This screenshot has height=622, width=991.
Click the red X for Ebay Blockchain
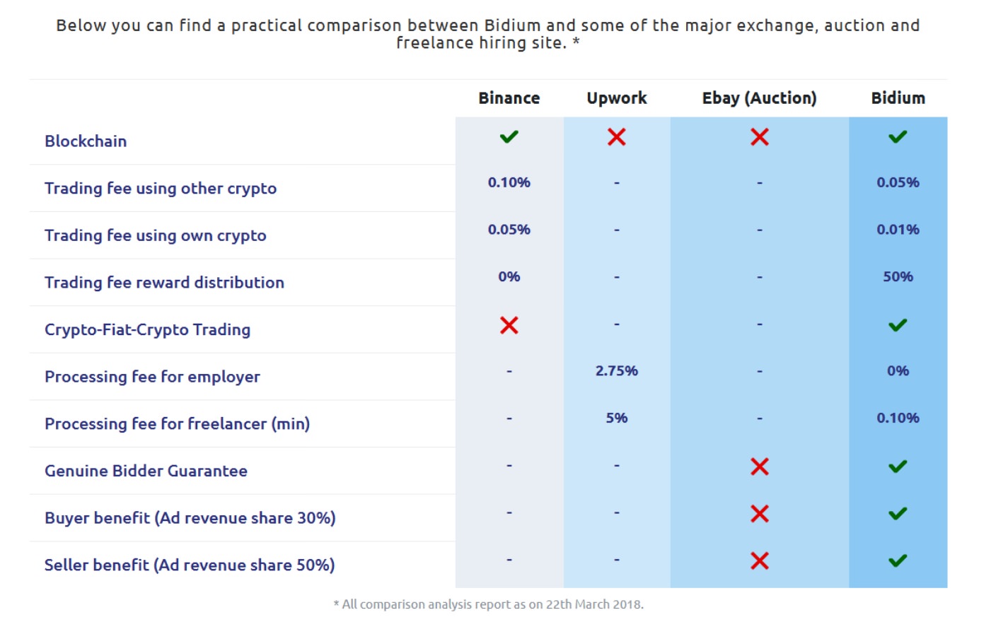coord(759,137)
